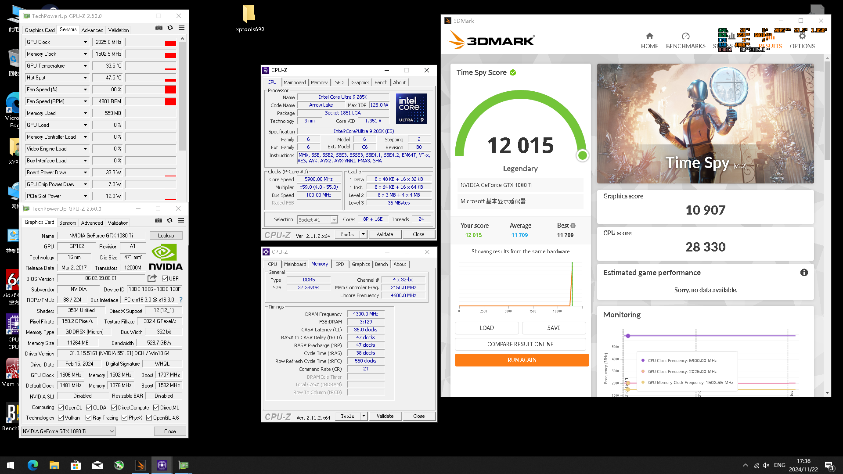Expand Hot Spot sensor dropdown
This screenshot has width=843, height=474.
pyautogui.click(x=85, y=78)
